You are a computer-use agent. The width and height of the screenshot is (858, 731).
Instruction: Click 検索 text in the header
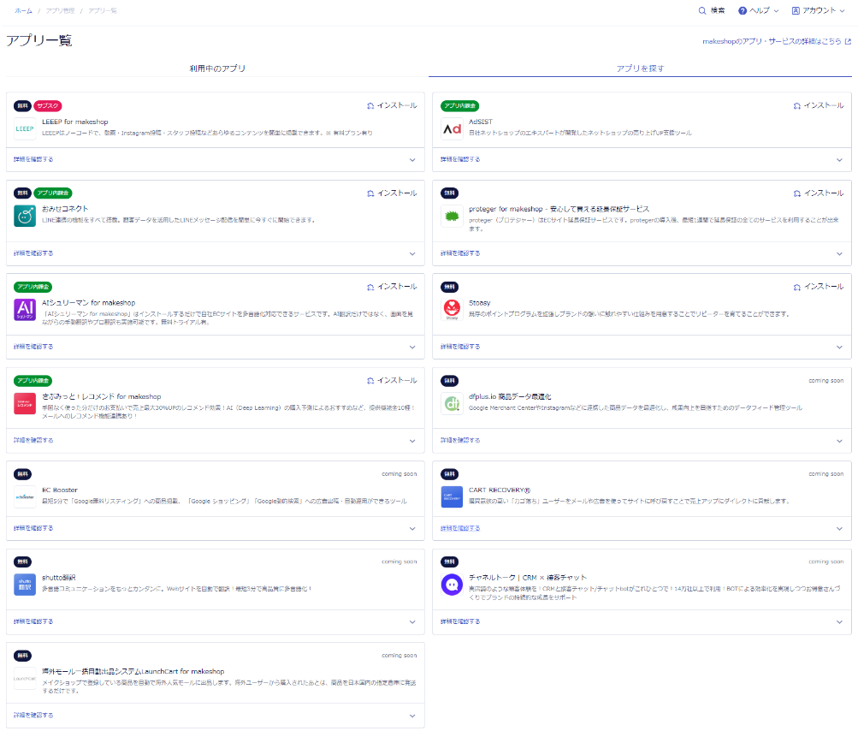718,10
